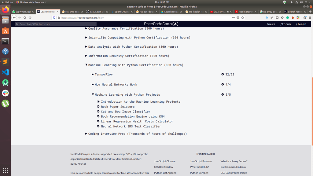This screenshot has width=313, height=176.
Task: Open the Firefox Library icon
Action: pyautogui.click(x=272, y=17)
